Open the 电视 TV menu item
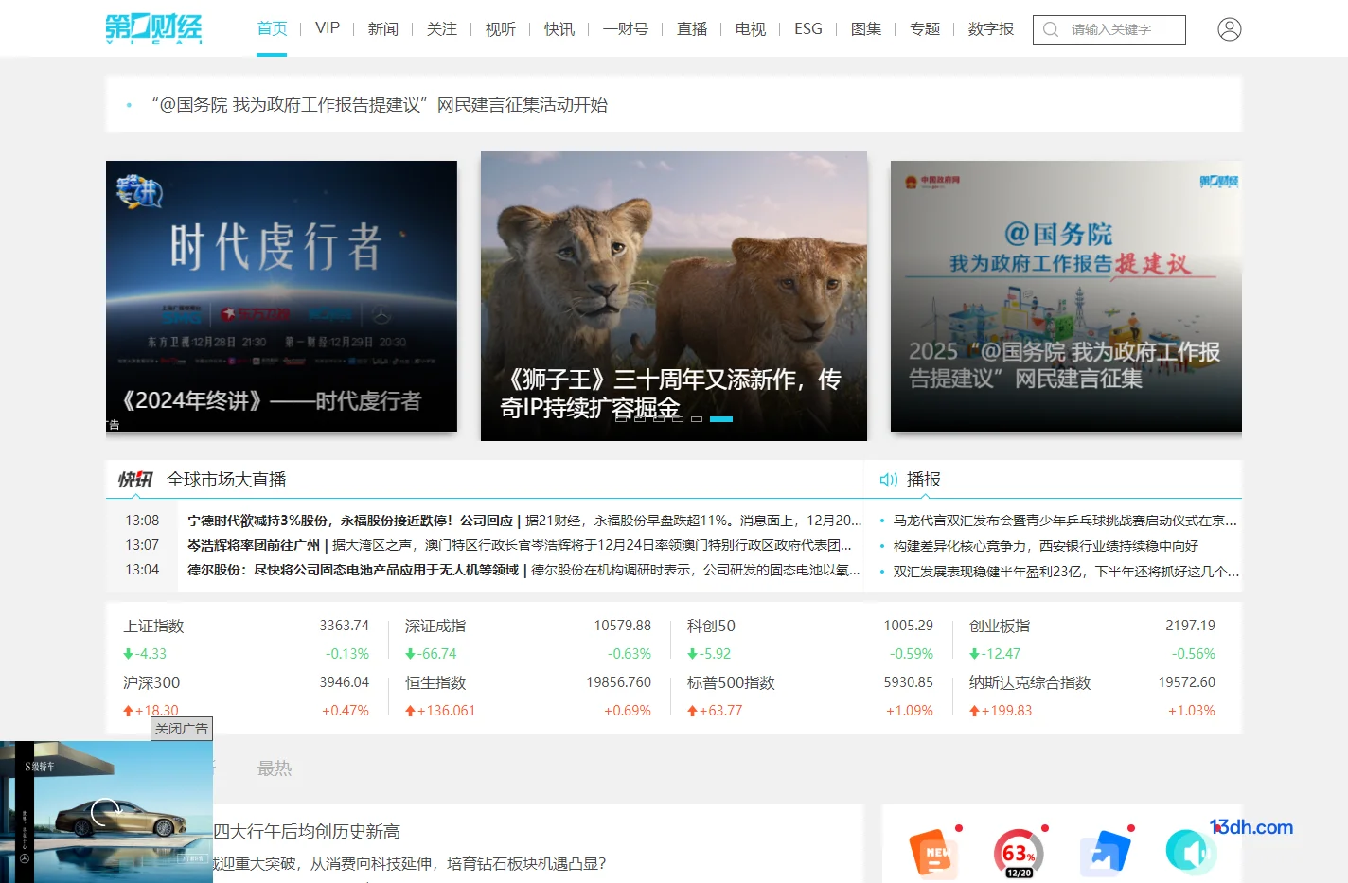 (751, 28)
